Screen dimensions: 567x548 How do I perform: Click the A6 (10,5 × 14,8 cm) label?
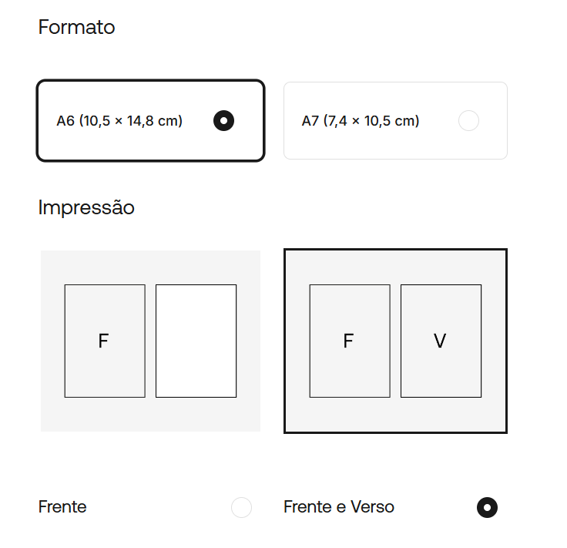[119, 121]
